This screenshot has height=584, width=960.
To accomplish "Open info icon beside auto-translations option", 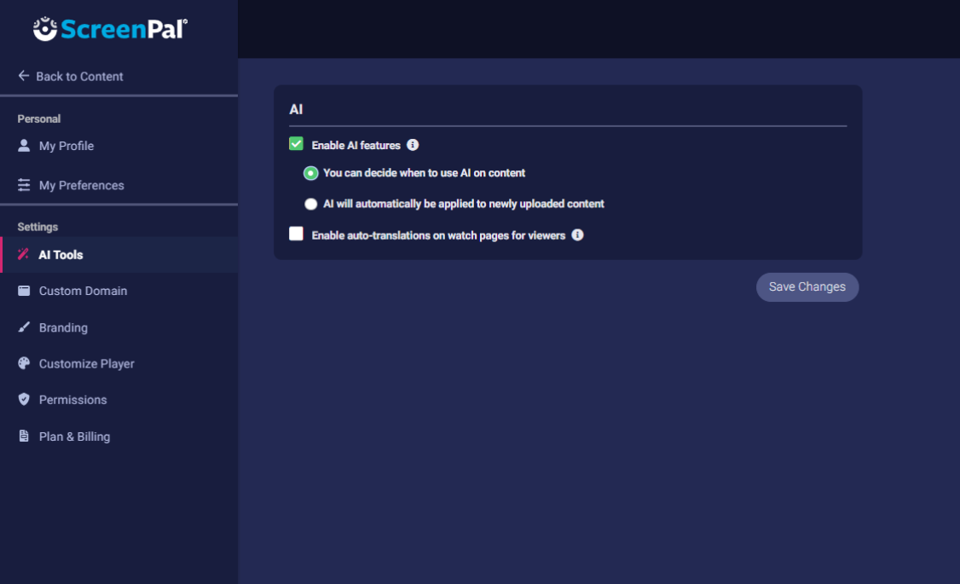I will (577, 234).
